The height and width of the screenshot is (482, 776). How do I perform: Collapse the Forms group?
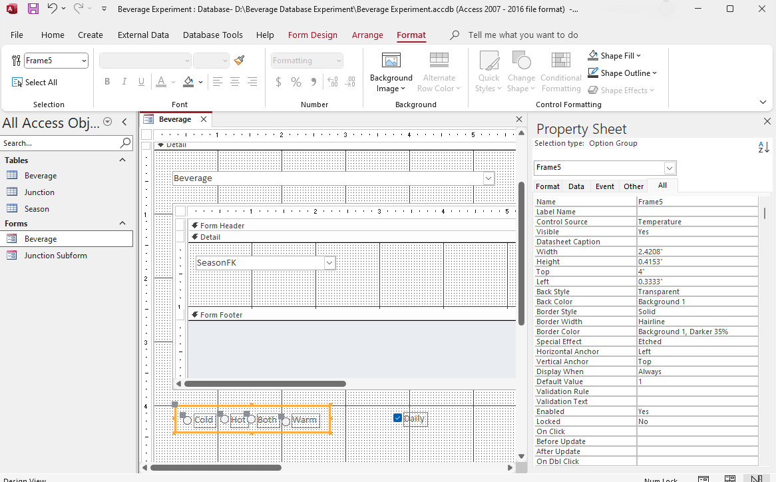point(122,223)
